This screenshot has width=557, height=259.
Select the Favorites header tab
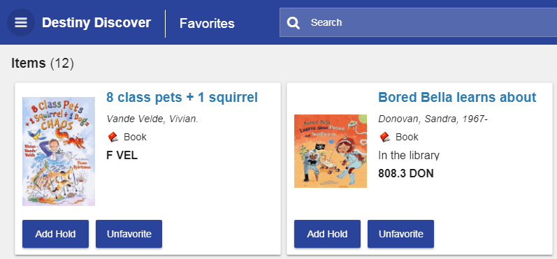pyautogui.click(x=207, y=24)
